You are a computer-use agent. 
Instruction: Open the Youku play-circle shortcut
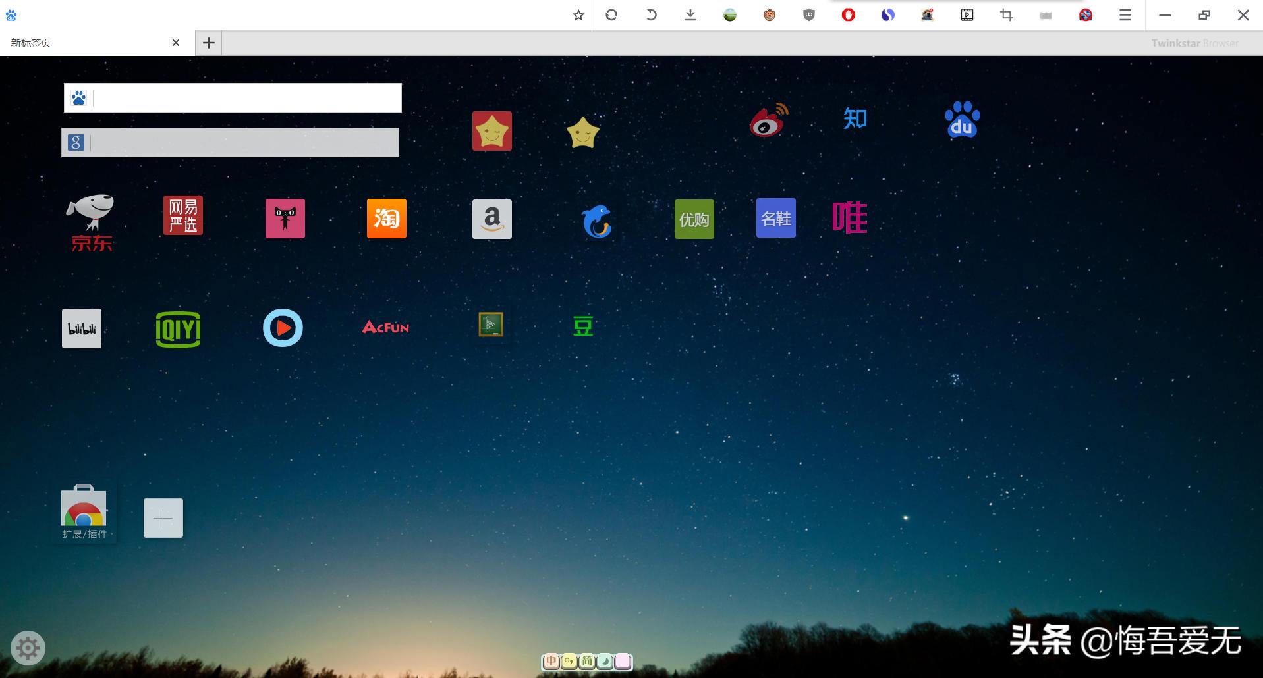283,328
